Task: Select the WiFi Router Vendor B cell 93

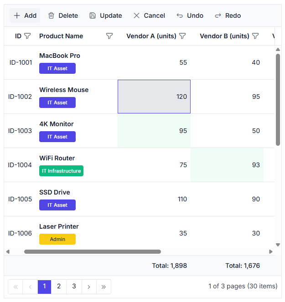Action: [x=227, y=165]
